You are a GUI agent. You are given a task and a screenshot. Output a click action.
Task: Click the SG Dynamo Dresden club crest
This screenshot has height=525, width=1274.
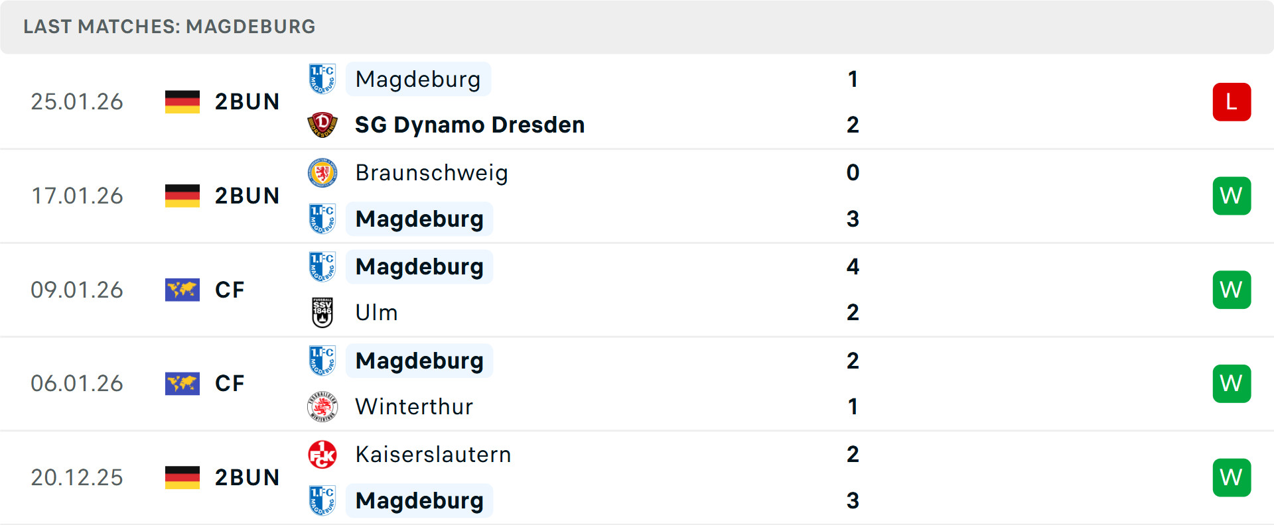322,125
